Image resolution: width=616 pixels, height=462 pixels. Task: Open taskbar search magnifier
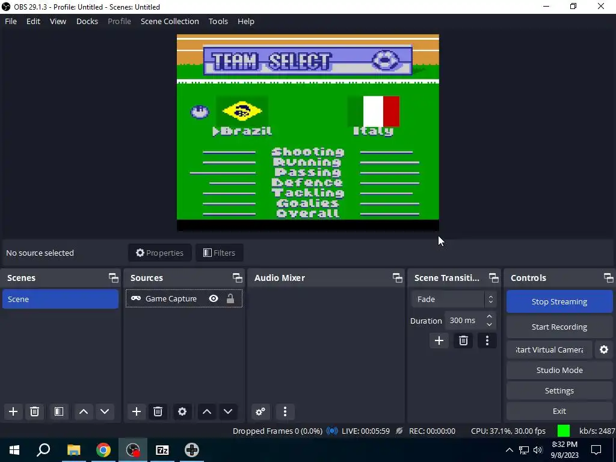(x=43, y=450)
